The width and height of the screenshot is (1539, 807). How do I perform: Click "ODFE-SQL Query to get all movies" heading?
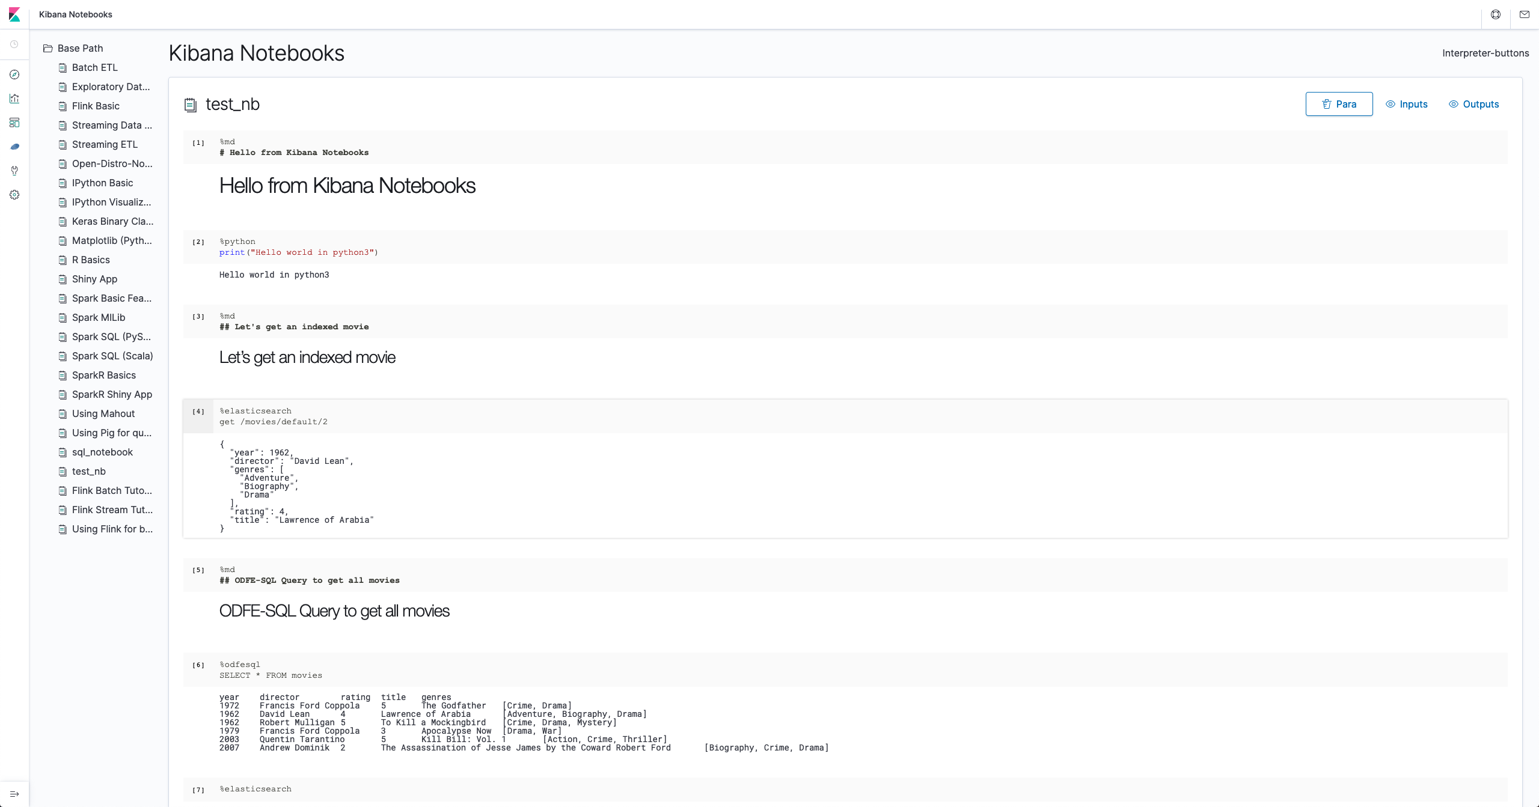pos(334,611)
